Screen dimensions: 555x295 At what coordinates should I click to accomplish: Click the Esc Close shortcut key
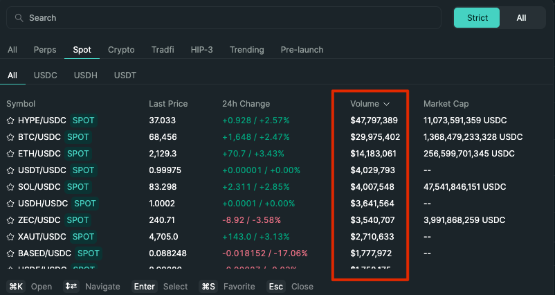[275, 286]
